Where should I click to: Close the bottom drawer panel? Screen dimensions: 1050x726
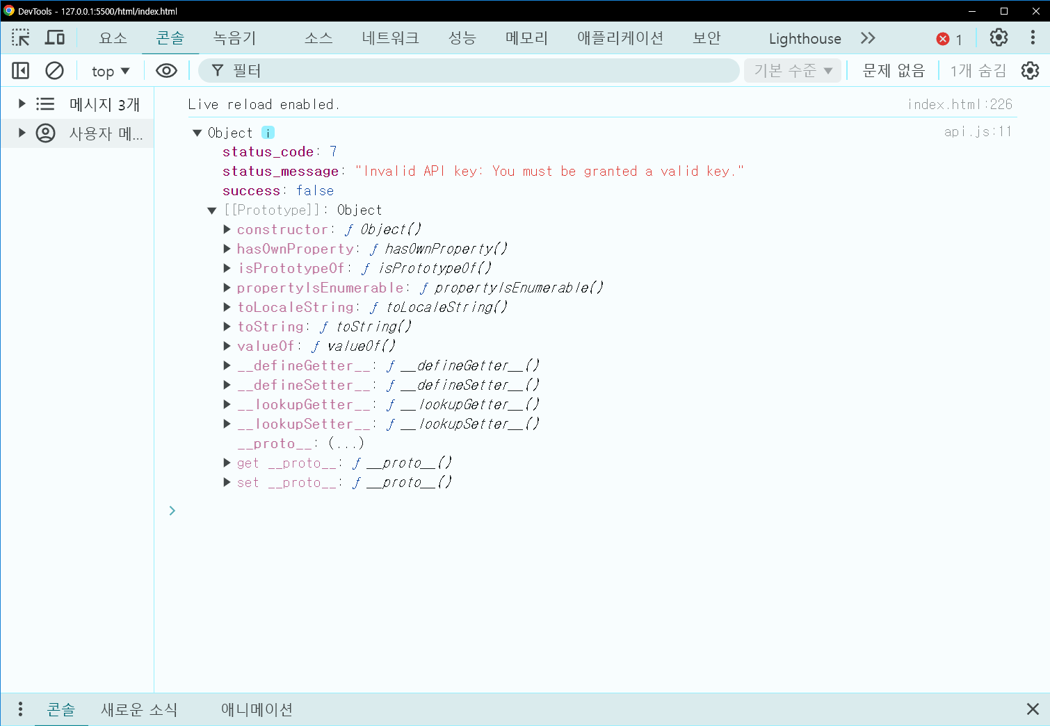tap(1033, 709)
